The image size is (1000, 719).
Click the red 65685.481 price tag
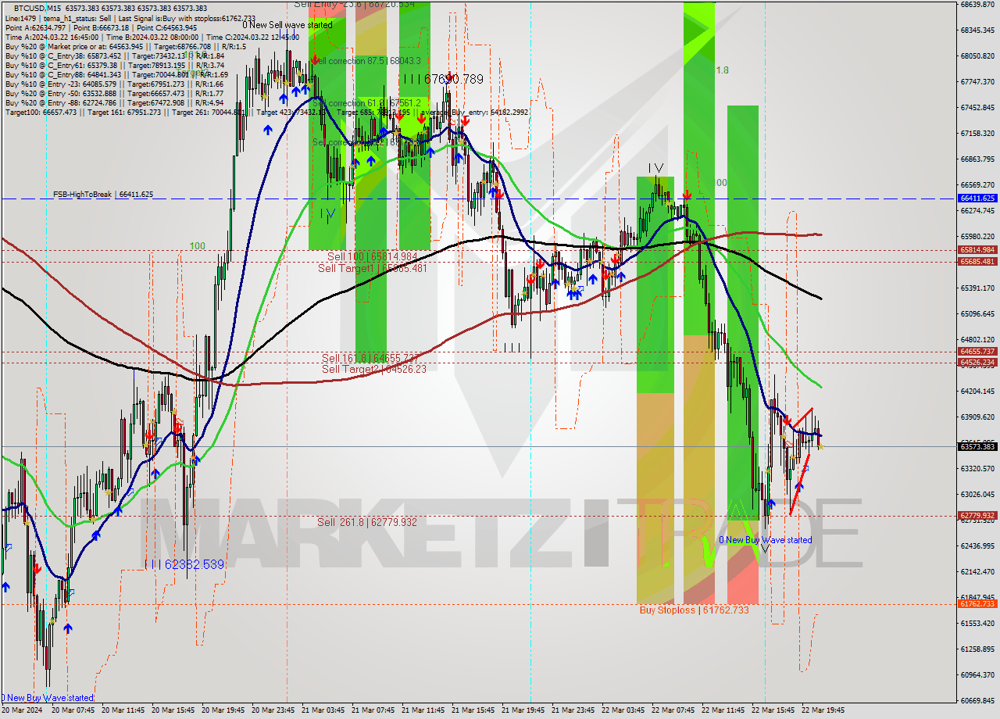pos(977,261)
